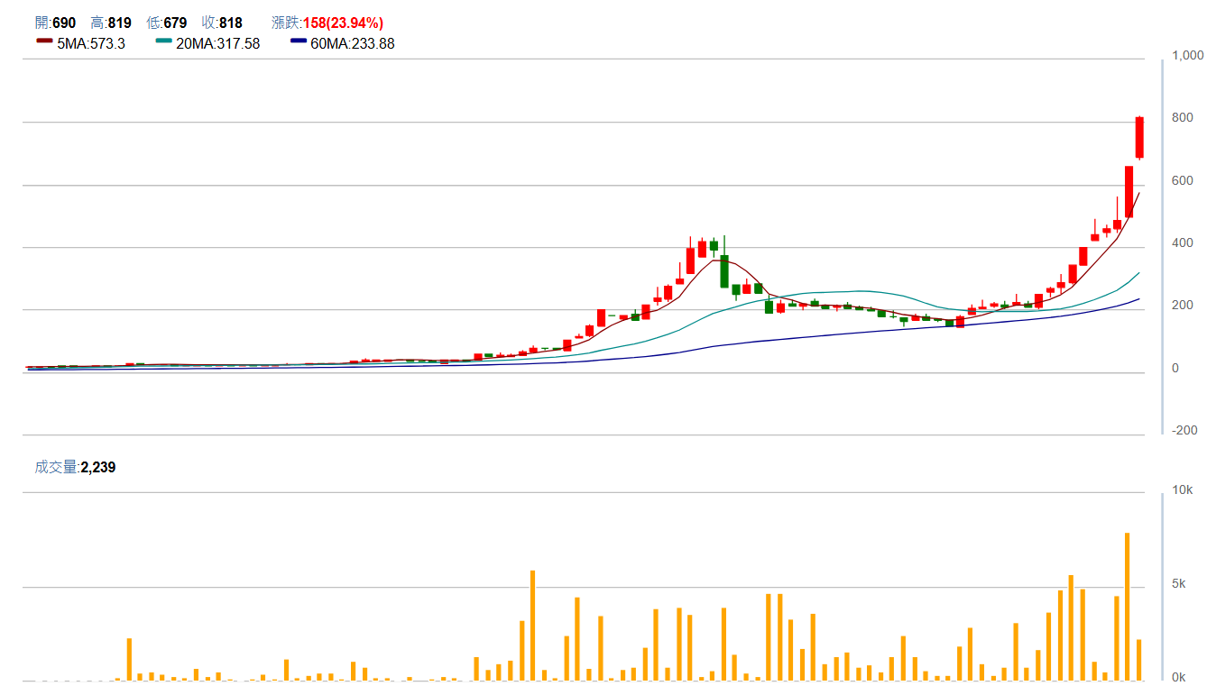Click the 600 price axis label
This screenshot has width=1207, height=695.
(1182, 180)
